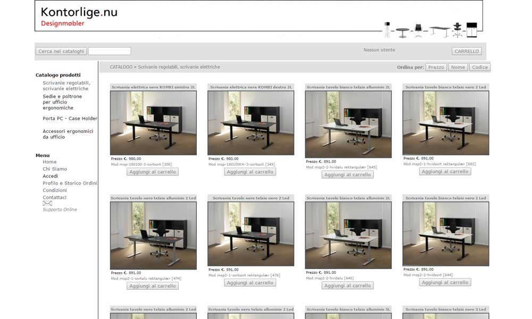Click the height-adjustable desk icon in header
Viewport: 532px width, 319px height.
[439, 31]
